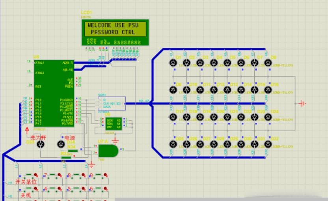Click the SDA pin label on EEPROM
The height and width of the screenshot is (201, 328).
[x=110, y=124]
